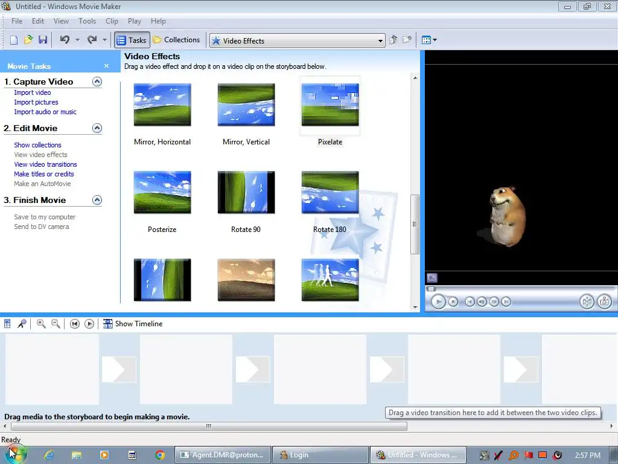Select the Pixelate effect thumbnail

(x=330, y=105)
